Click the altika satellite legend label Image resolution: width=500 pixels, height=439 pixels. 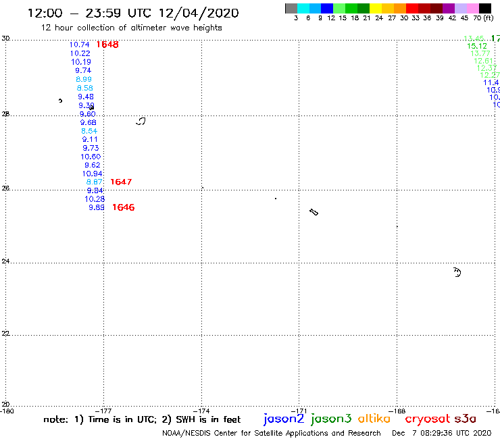coord(374,419)
